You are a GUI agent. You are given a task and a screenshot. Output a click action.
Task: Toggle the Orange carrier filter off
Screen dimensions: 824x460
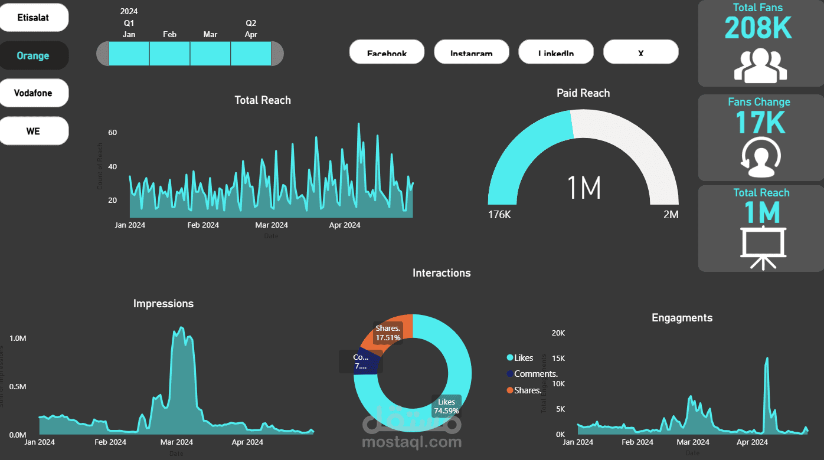click(34, 55)
